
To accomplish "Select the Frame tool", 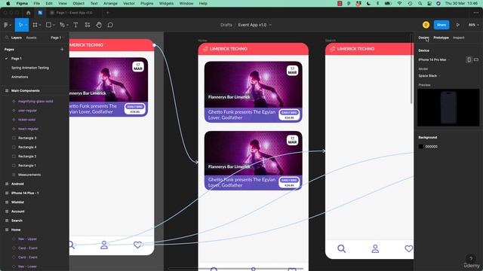I will (x=35, y=25).
